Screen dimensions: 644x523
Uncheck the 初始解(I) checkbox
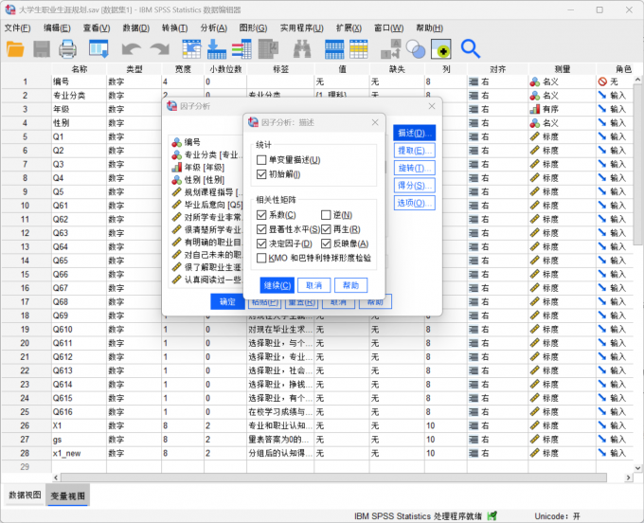point(261,174)
